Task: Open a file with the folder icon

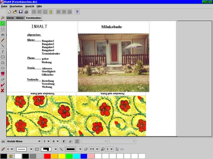Action: point(15,12)
